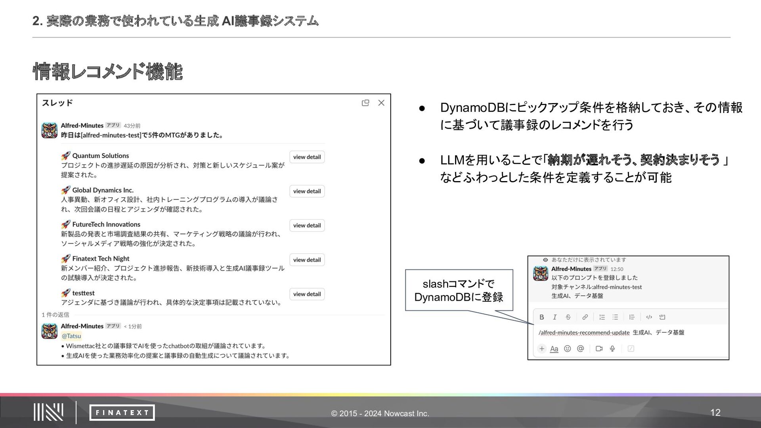Click the code block icon
Image resolution: width=761 pixels, height=428 pixels.
click(x=662, y=317)
